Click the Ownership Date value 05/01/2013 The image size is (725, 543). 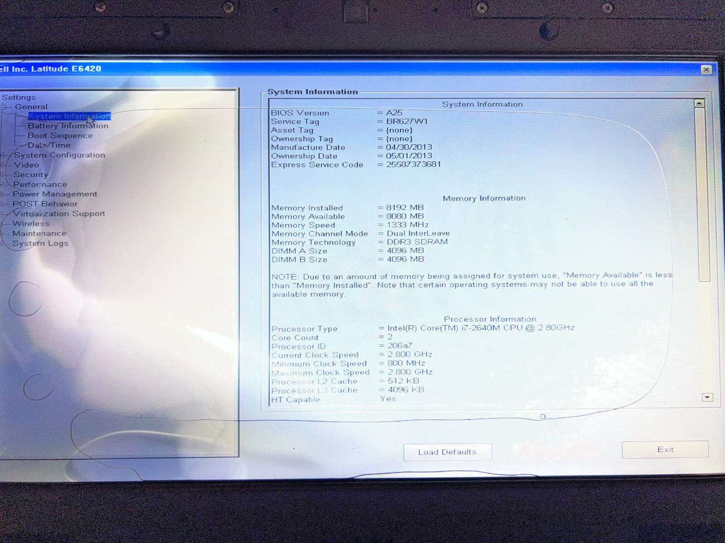pyautogui.click(x=409, y=156)
